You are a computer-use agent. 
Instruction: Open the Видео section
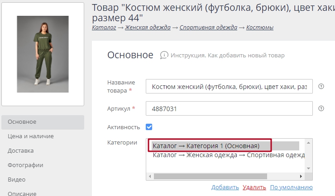17,180
